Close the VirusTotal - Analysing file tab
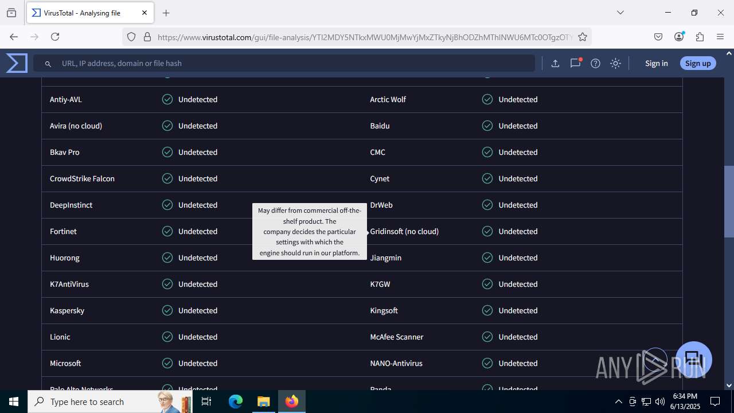The width and height of the screenshot is (734, 413). [x=145, y=13]
